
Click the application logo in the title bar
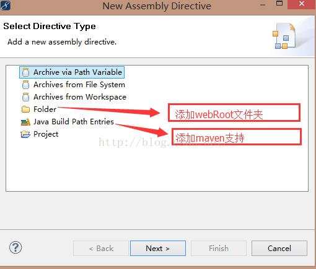5,5
